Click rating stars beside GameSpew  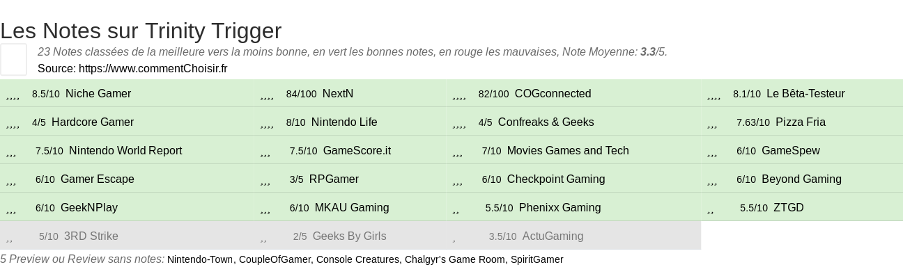pyautogui.click(x=712, y=152)
